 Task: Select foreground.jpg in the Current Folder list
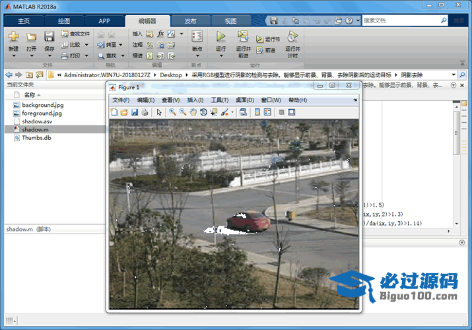coord(41,114)
